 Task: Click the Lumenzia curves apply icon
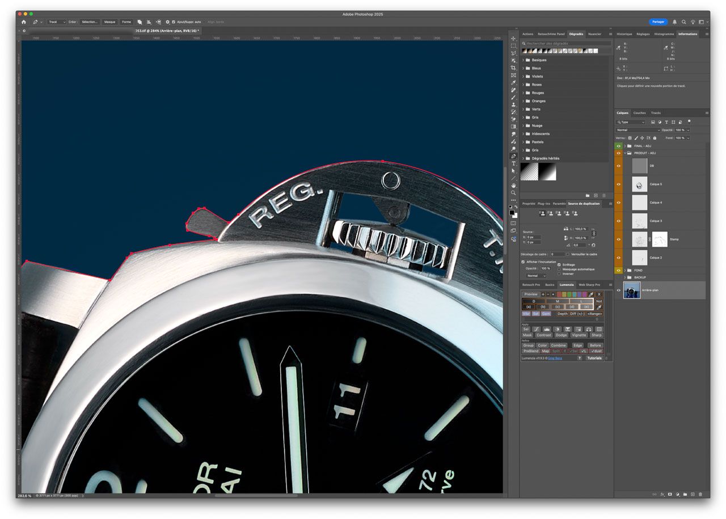tap(536, 329)
